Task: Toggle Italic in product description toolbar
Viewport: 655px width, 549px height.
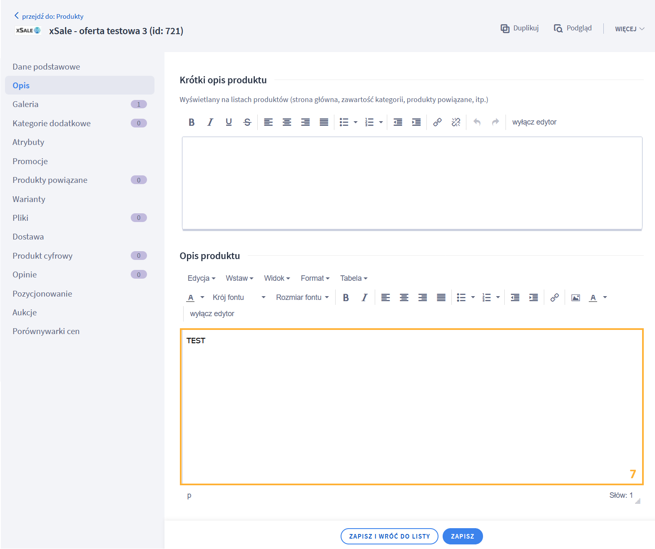Action: click(364, 297)
